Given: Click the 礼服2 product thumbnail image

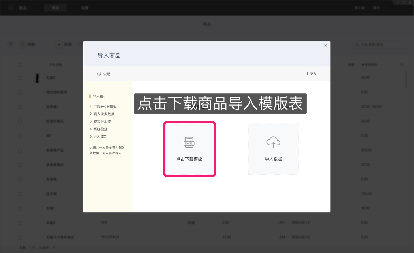Looking at the screenshot, I should [37, 78].
